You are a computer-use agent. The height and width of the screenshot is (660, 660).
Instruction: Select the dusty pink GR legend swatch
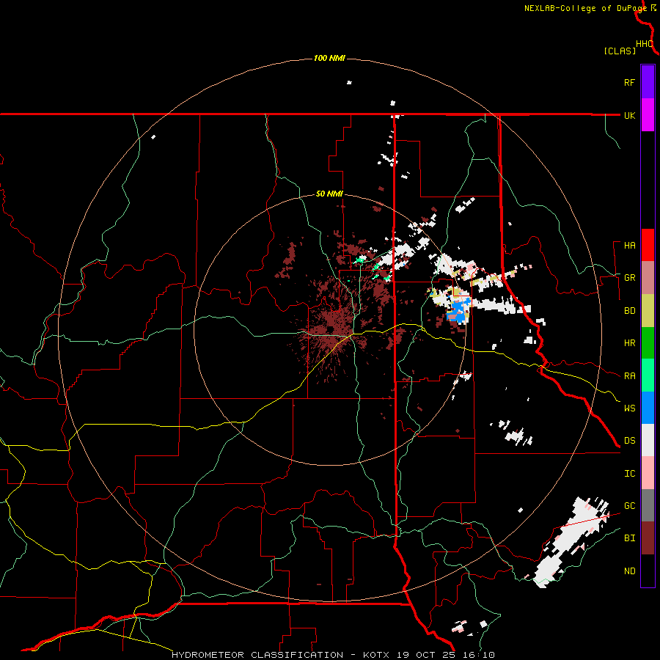click(648, 277)
